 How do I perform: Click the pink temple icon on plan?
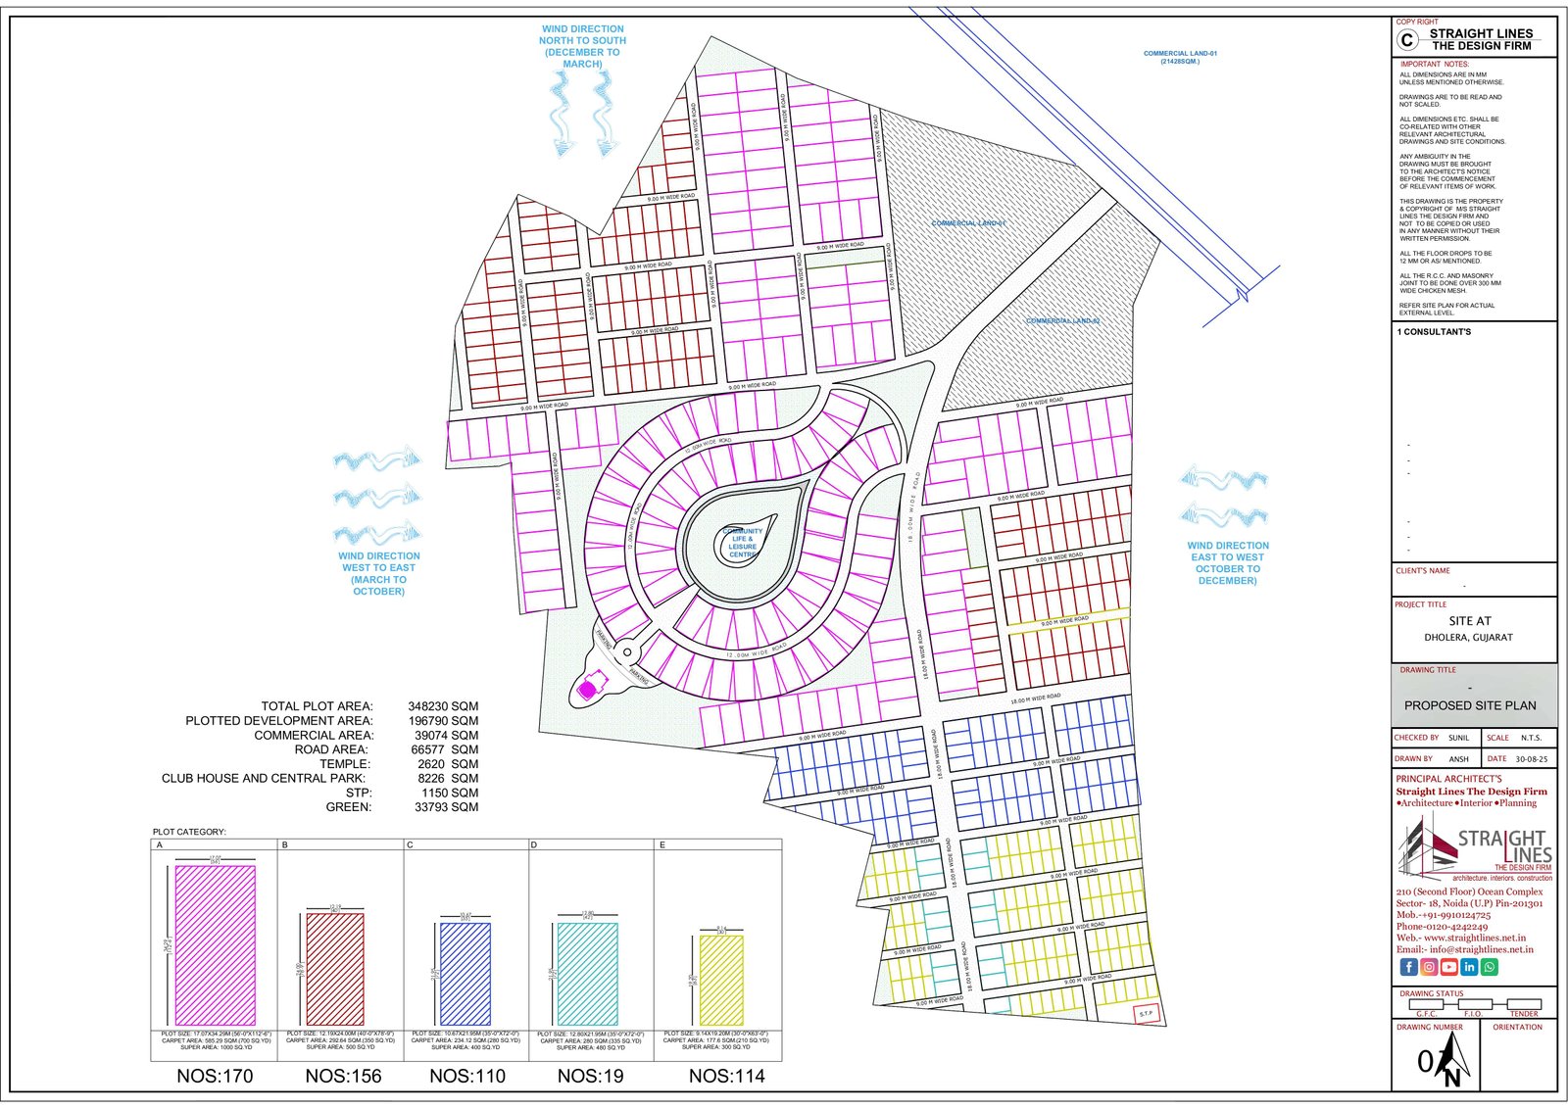point(587,689)
